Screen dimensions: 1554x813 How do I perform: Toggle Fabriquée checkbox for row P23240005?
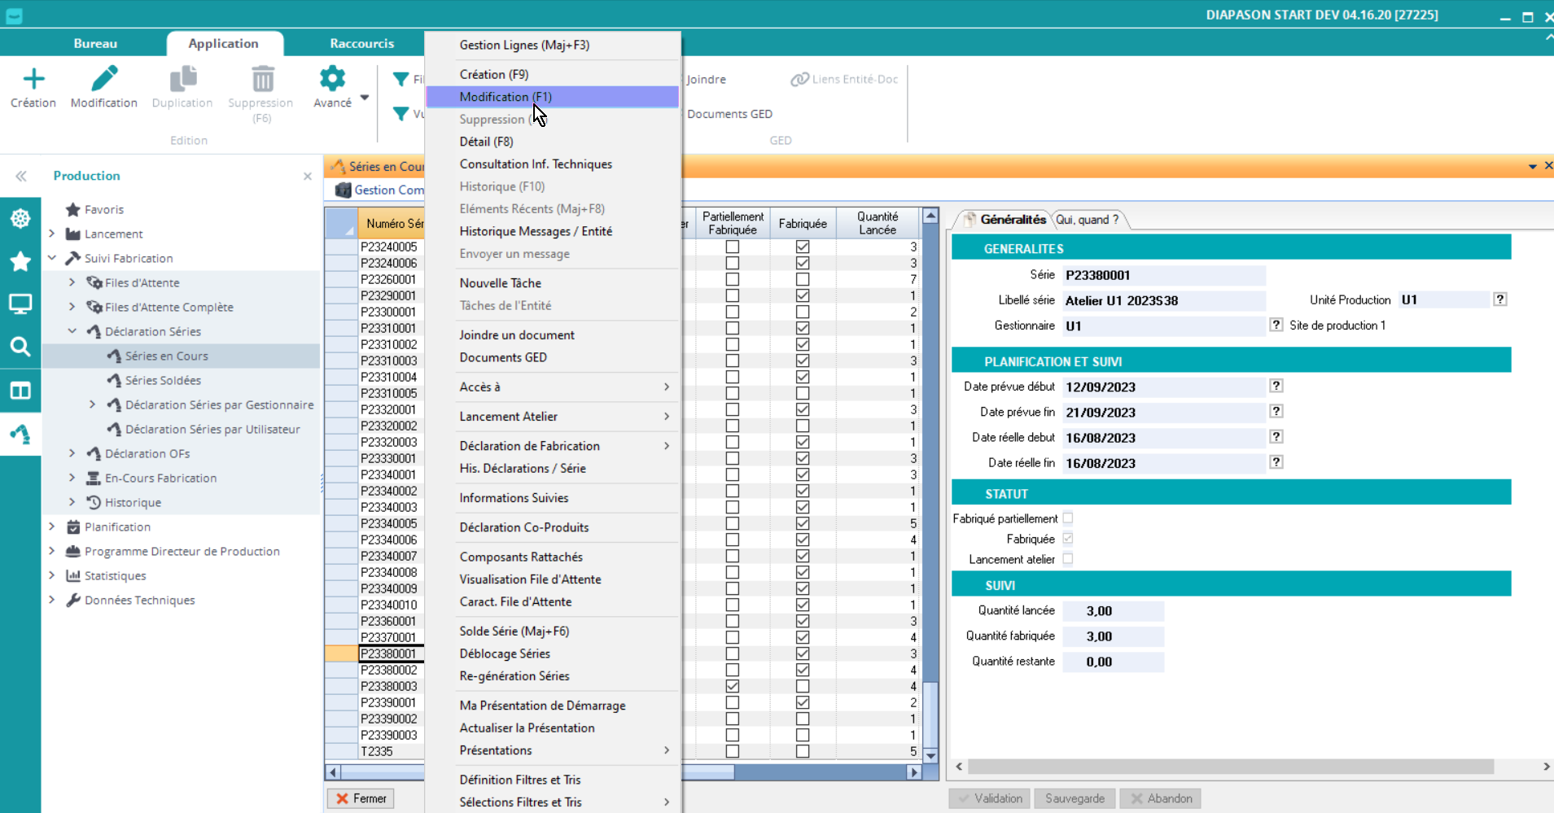tap(803, 247)
